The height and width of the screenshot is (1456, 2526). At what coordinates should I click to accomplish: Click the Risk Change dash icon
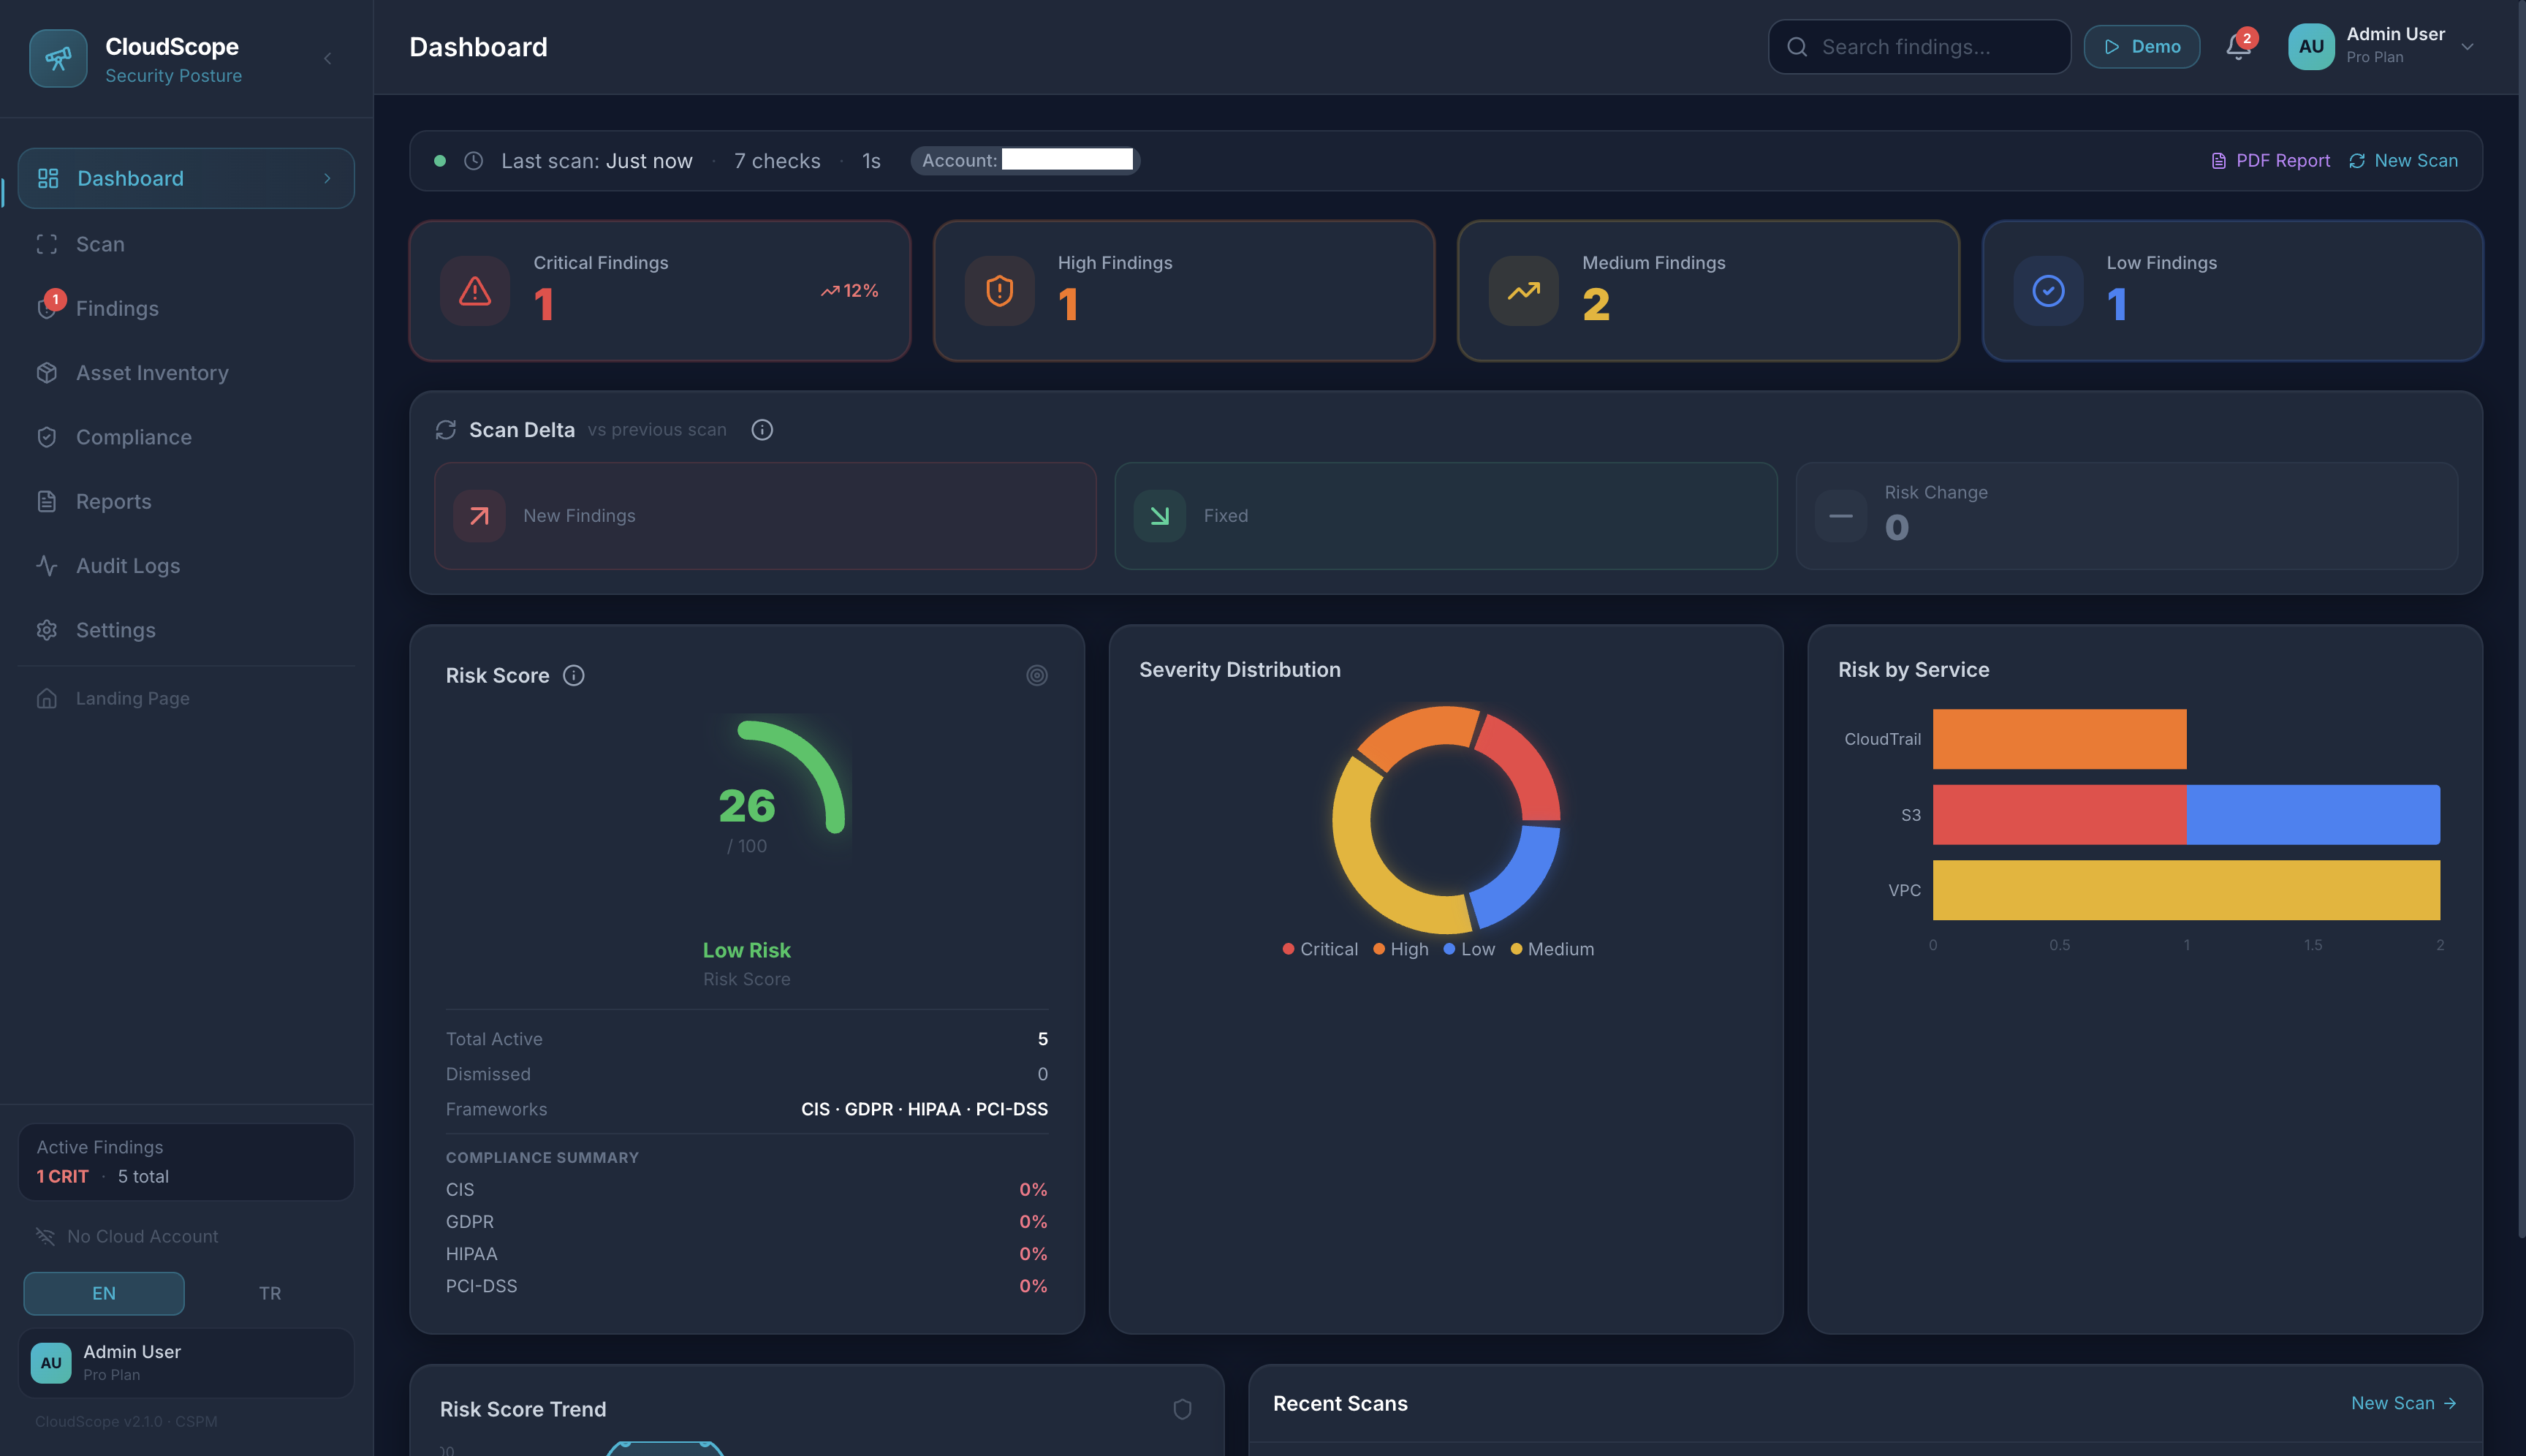click(1841, 516)
